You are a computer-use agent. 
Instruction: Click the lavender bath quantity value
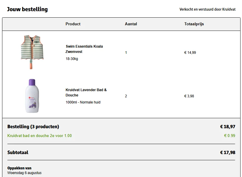(x=126, y=96)
